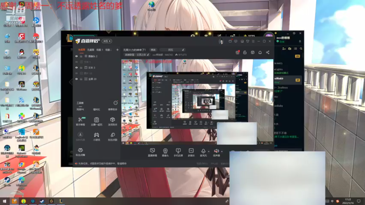365x205 pixels.
Task: Open the 类型 pill next to the logo
Action: click(x=107, y=41)
